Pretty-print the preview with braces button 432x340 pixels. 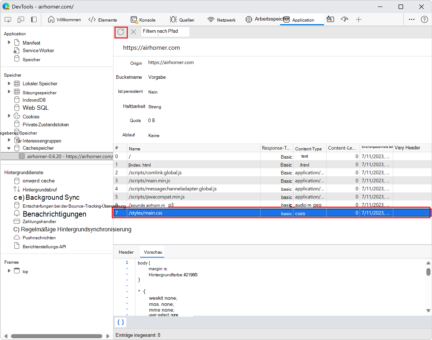coord(121,322)
